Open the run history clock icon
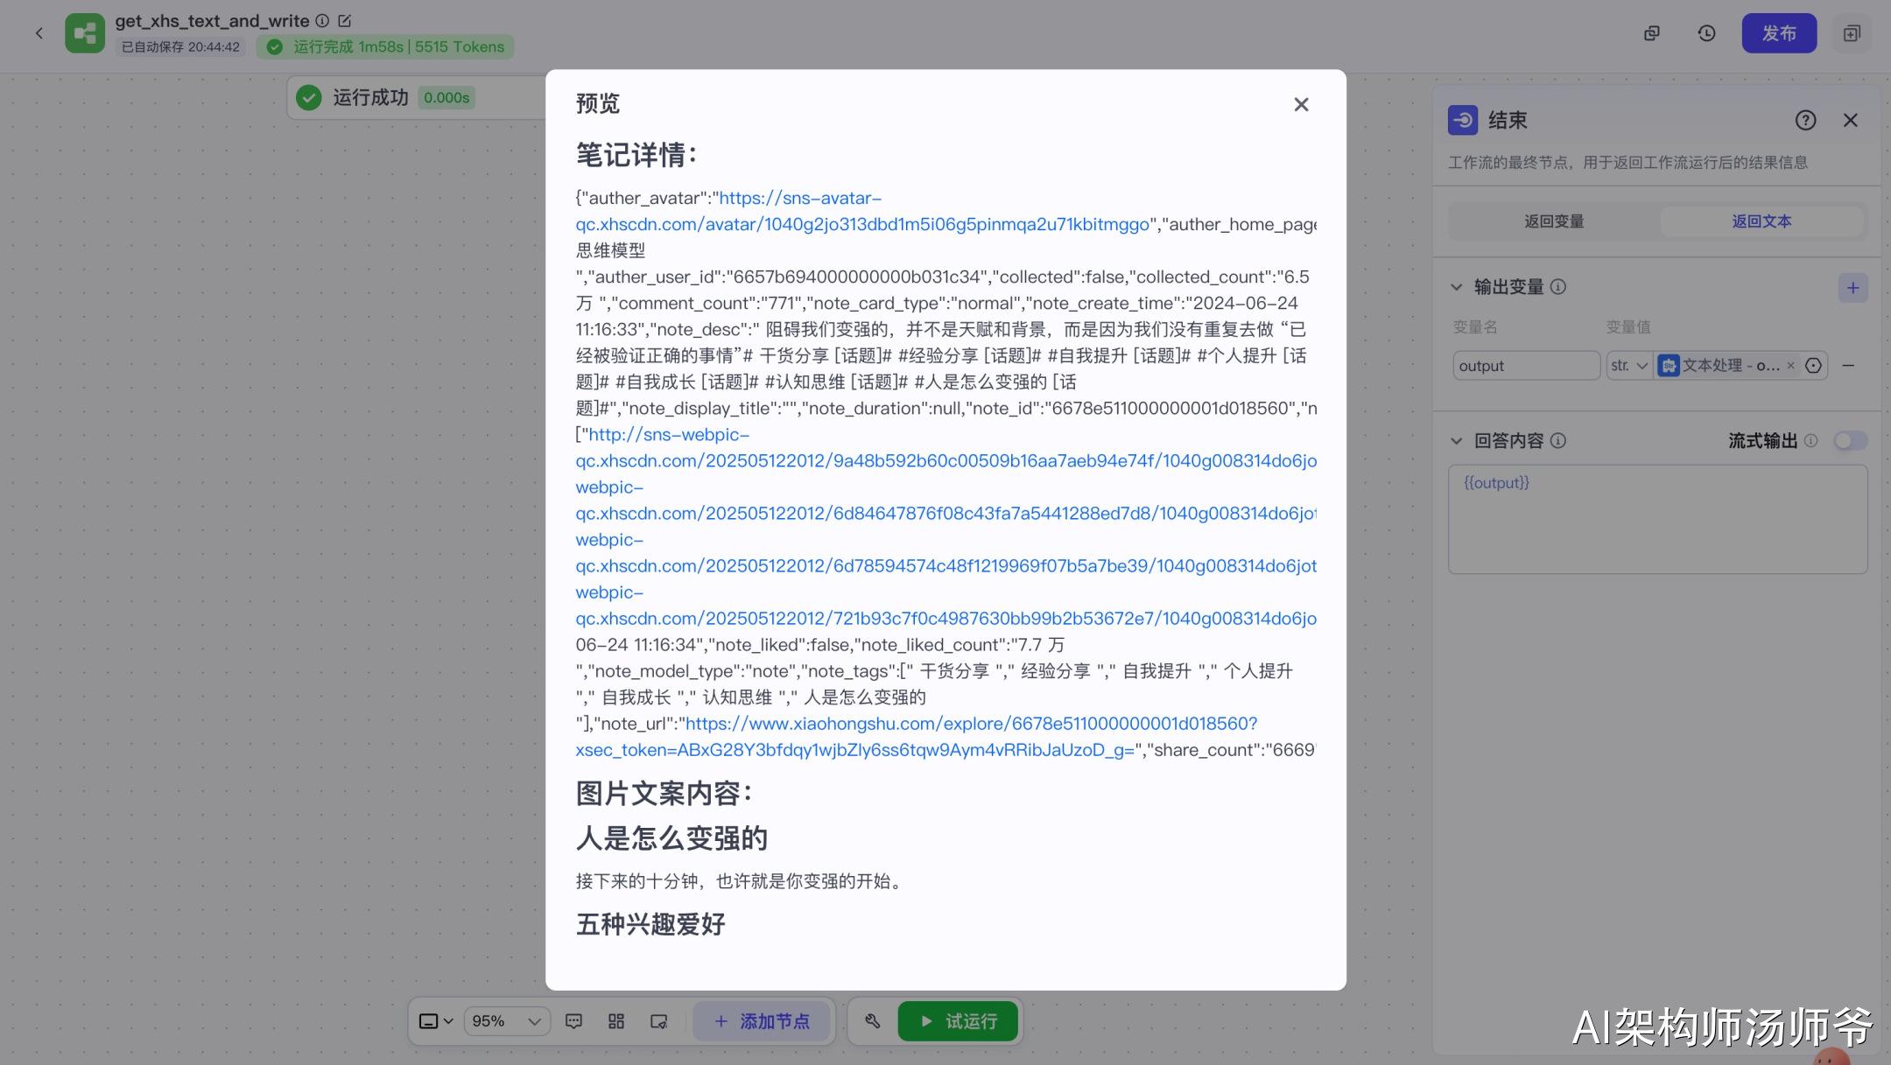This screenshot has height=1065, width=1891. point(1706,33)
